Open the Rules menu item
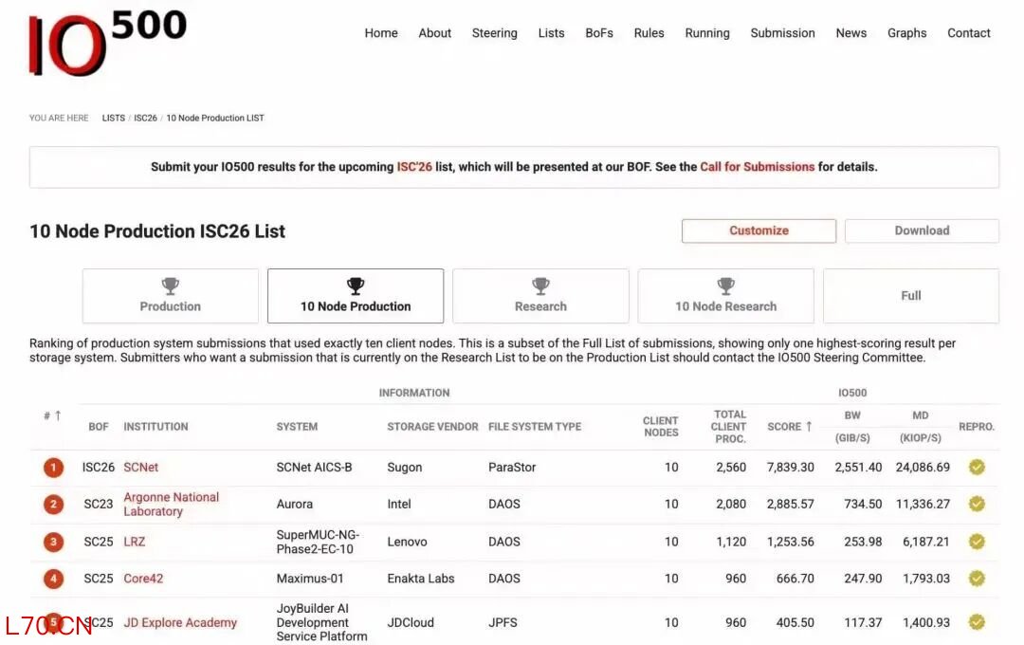This screenshot has width=1024, height=645. pyautogui.click(x=649, y=32)
